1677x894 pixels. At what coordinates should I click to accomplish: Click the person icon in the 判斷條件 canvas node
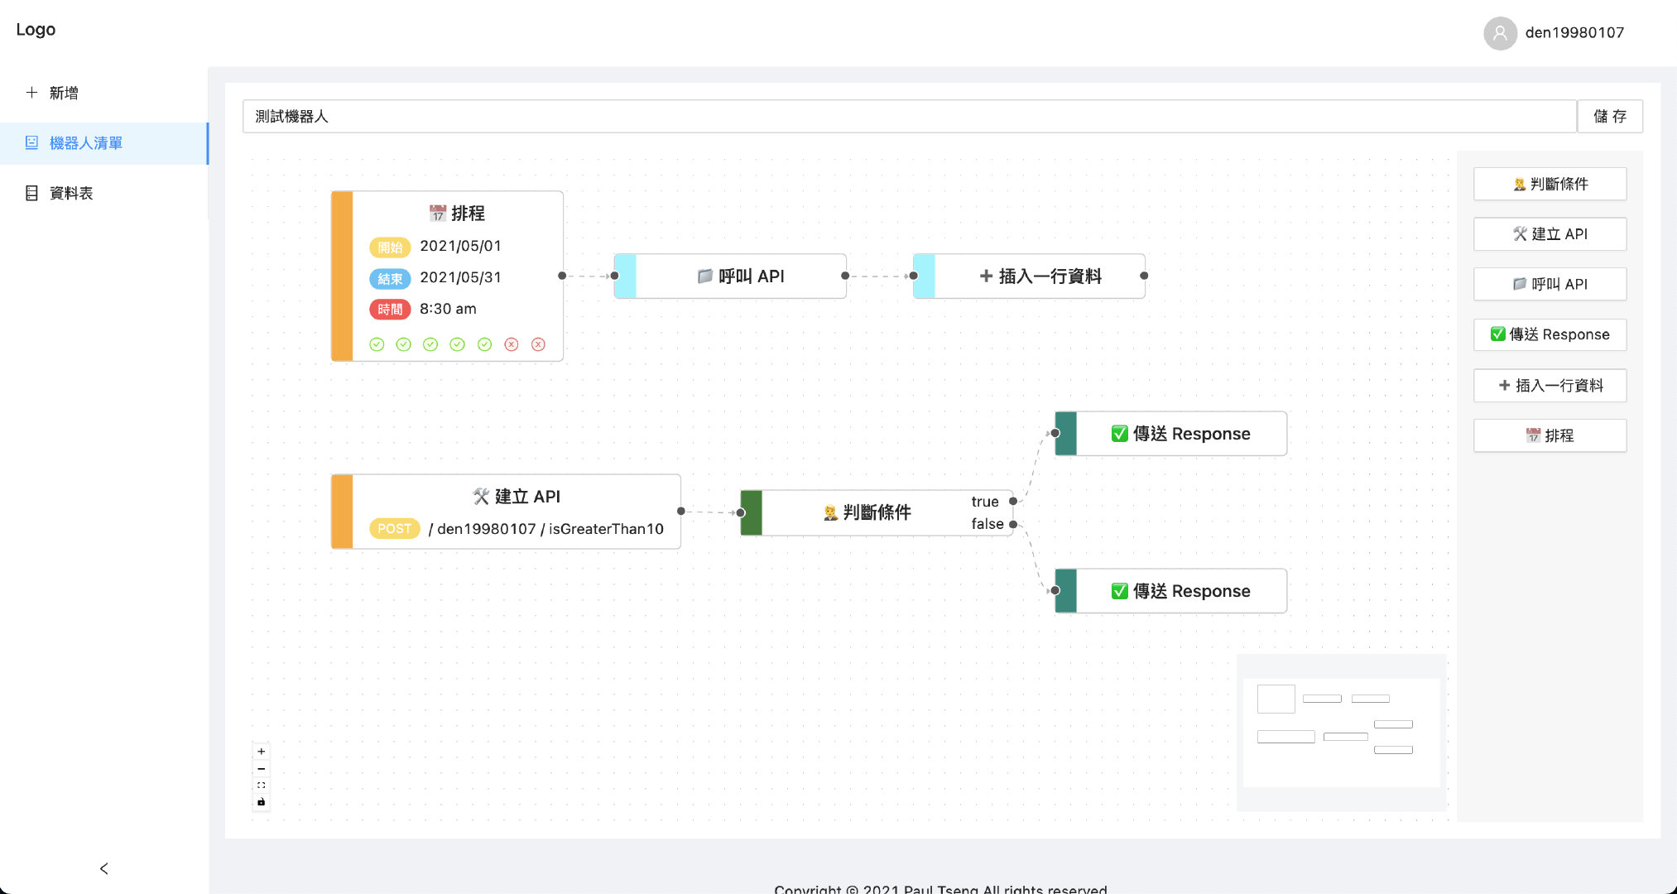pos(830,512)
